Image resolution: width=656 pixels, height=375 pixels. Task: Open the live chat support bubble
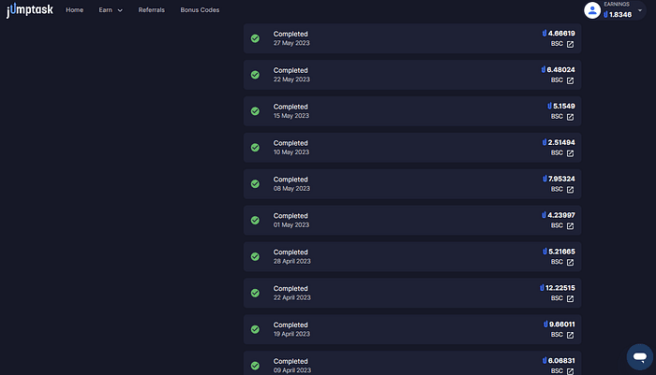[x=640, y=356]
